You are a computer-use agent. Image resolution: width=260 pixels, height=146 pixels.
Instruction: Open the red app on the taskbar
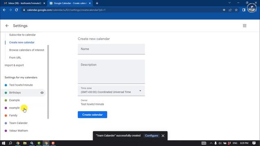[x=53, y=143]
